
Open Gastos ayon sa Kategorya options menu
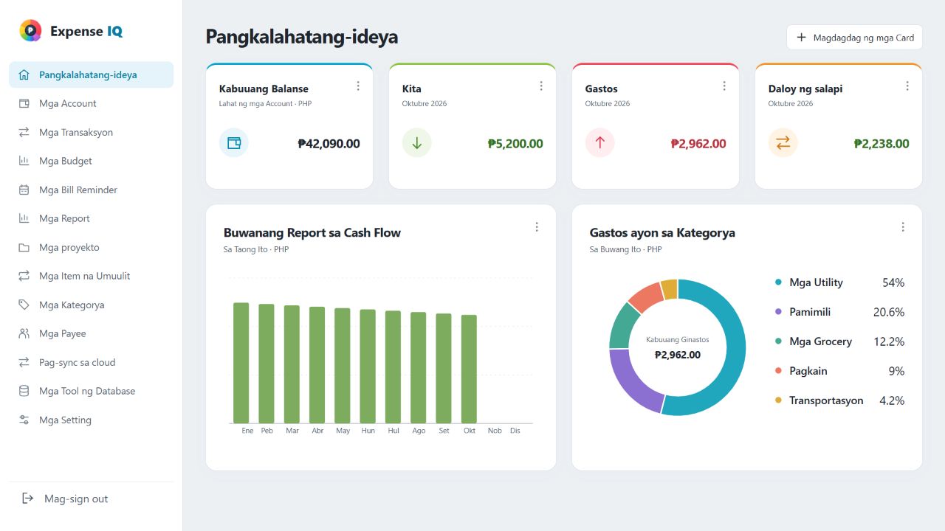pos(903,227)
